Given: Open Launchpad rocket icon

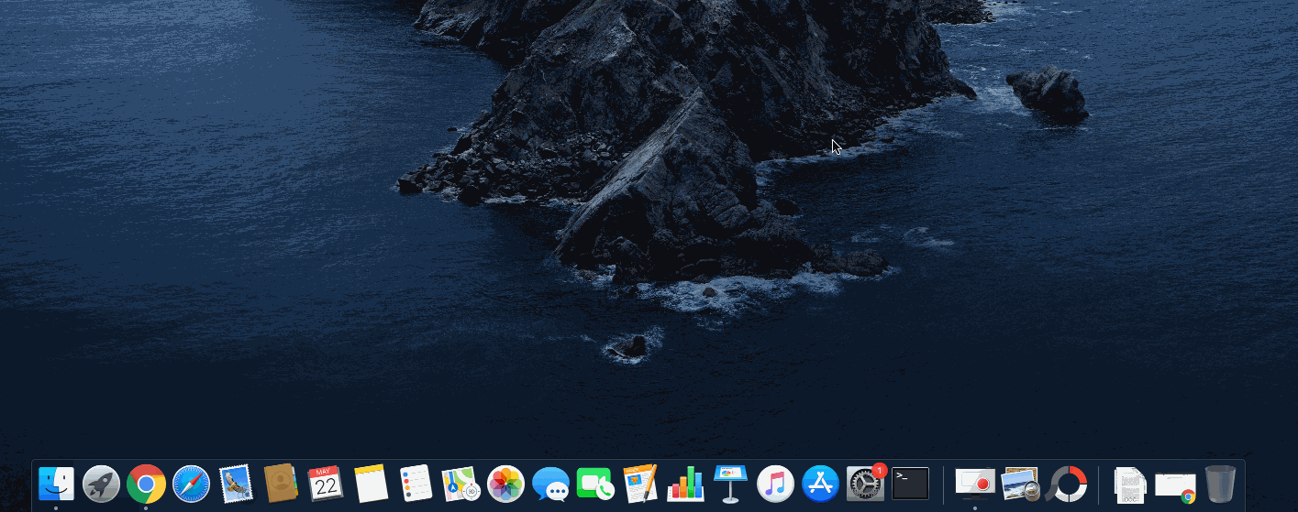Looking at the screenshot, I should (101, 484).
